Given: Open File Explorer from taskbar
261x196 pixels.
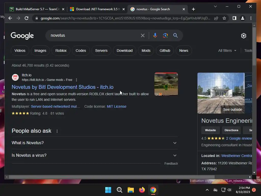Looking at the screenshot, I should [131, 190].
